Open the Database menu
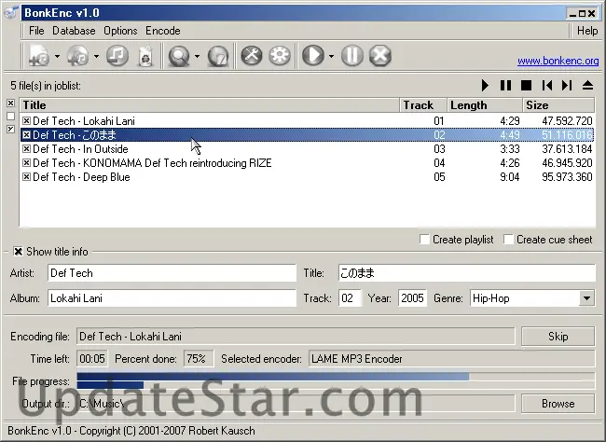 coord(74,31)
